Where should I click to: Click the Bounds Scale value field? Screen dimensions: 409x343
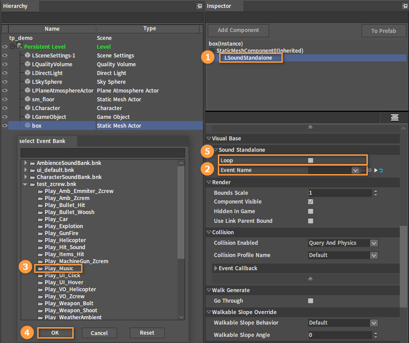tap(340, 193)
